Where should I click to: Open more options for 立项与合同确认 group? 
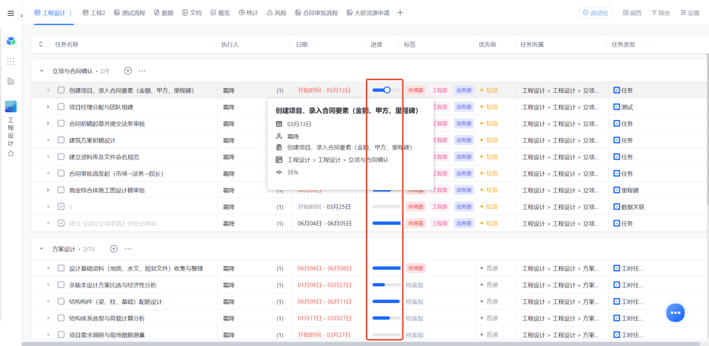pos(142,70)
